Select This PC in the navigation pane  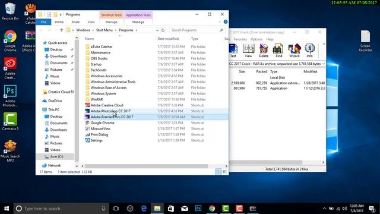pyautogui.click(x=53, y=109)
